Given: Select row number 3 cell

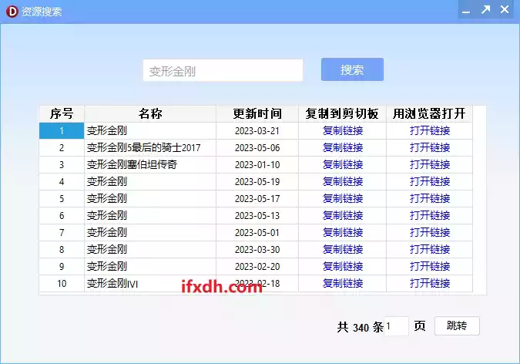Looking at the screenshot, I should click(62, 165).
